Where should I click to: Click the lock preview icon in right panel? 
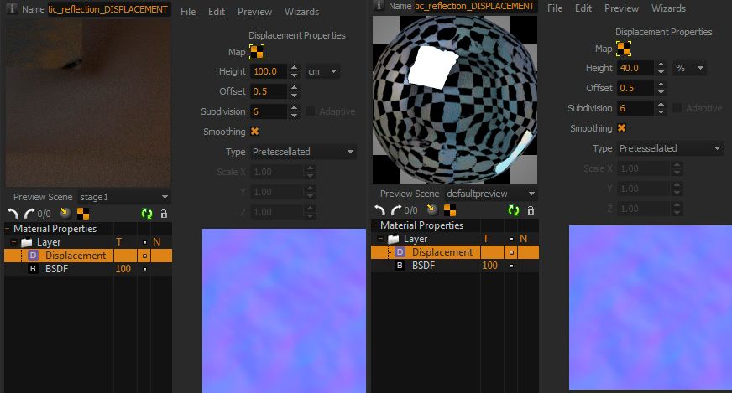pyautogui.click(x=529, y=210)
